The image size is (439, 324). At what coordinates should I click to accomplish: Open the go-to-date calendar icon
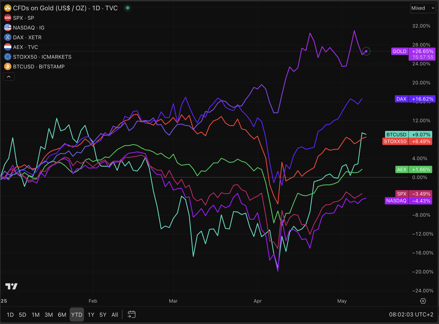click(x=131, y=315)
